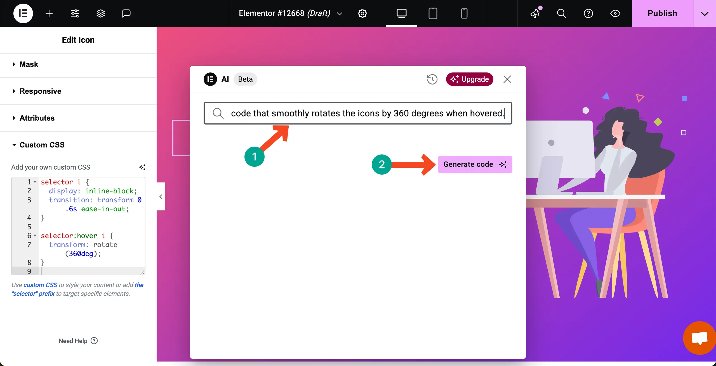The height and width of the screenshot is (366, 716).
Task: Open the Structure navigator panel
Action: pyautogui.click(x=100, y=13)
